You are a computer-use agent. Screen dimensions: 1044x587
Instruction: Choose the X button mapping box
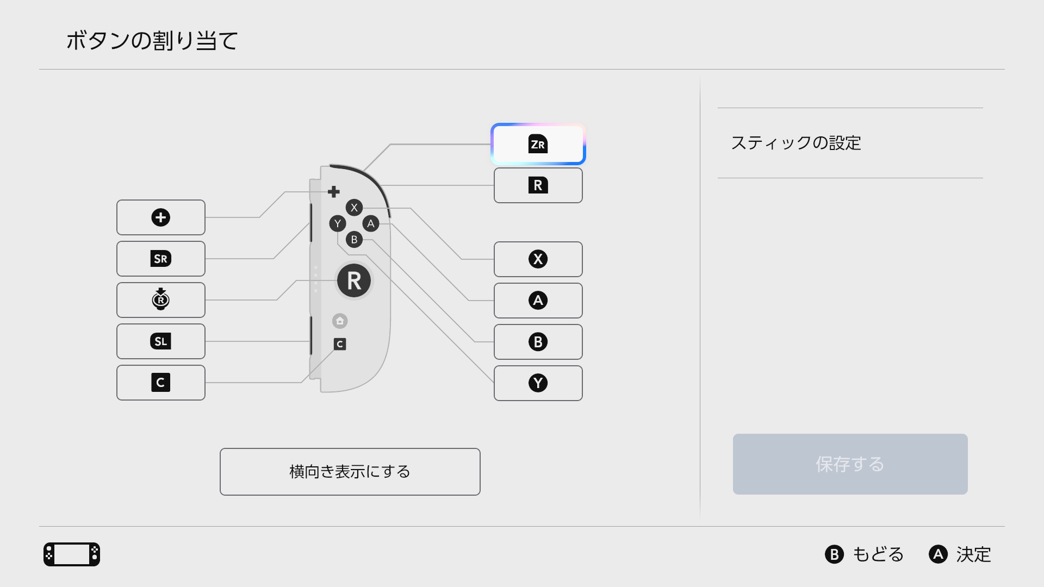click(x=538, y=259)
